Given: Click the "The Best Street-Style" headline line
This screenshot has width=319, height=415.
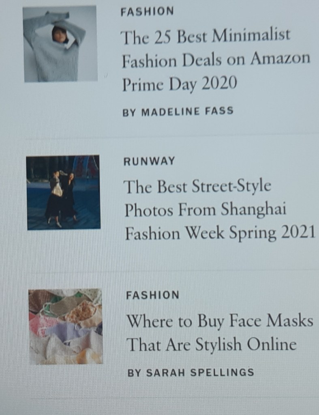Looking at the screenshot, I should click(197, 186).
